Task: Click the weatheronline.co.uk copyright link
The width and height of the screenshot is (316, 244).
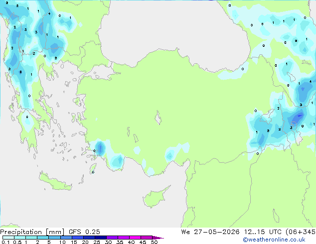Action: tap(274, 240)
